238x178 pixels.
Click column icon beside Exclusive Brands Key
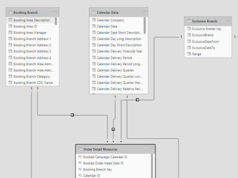coord(189,29)
